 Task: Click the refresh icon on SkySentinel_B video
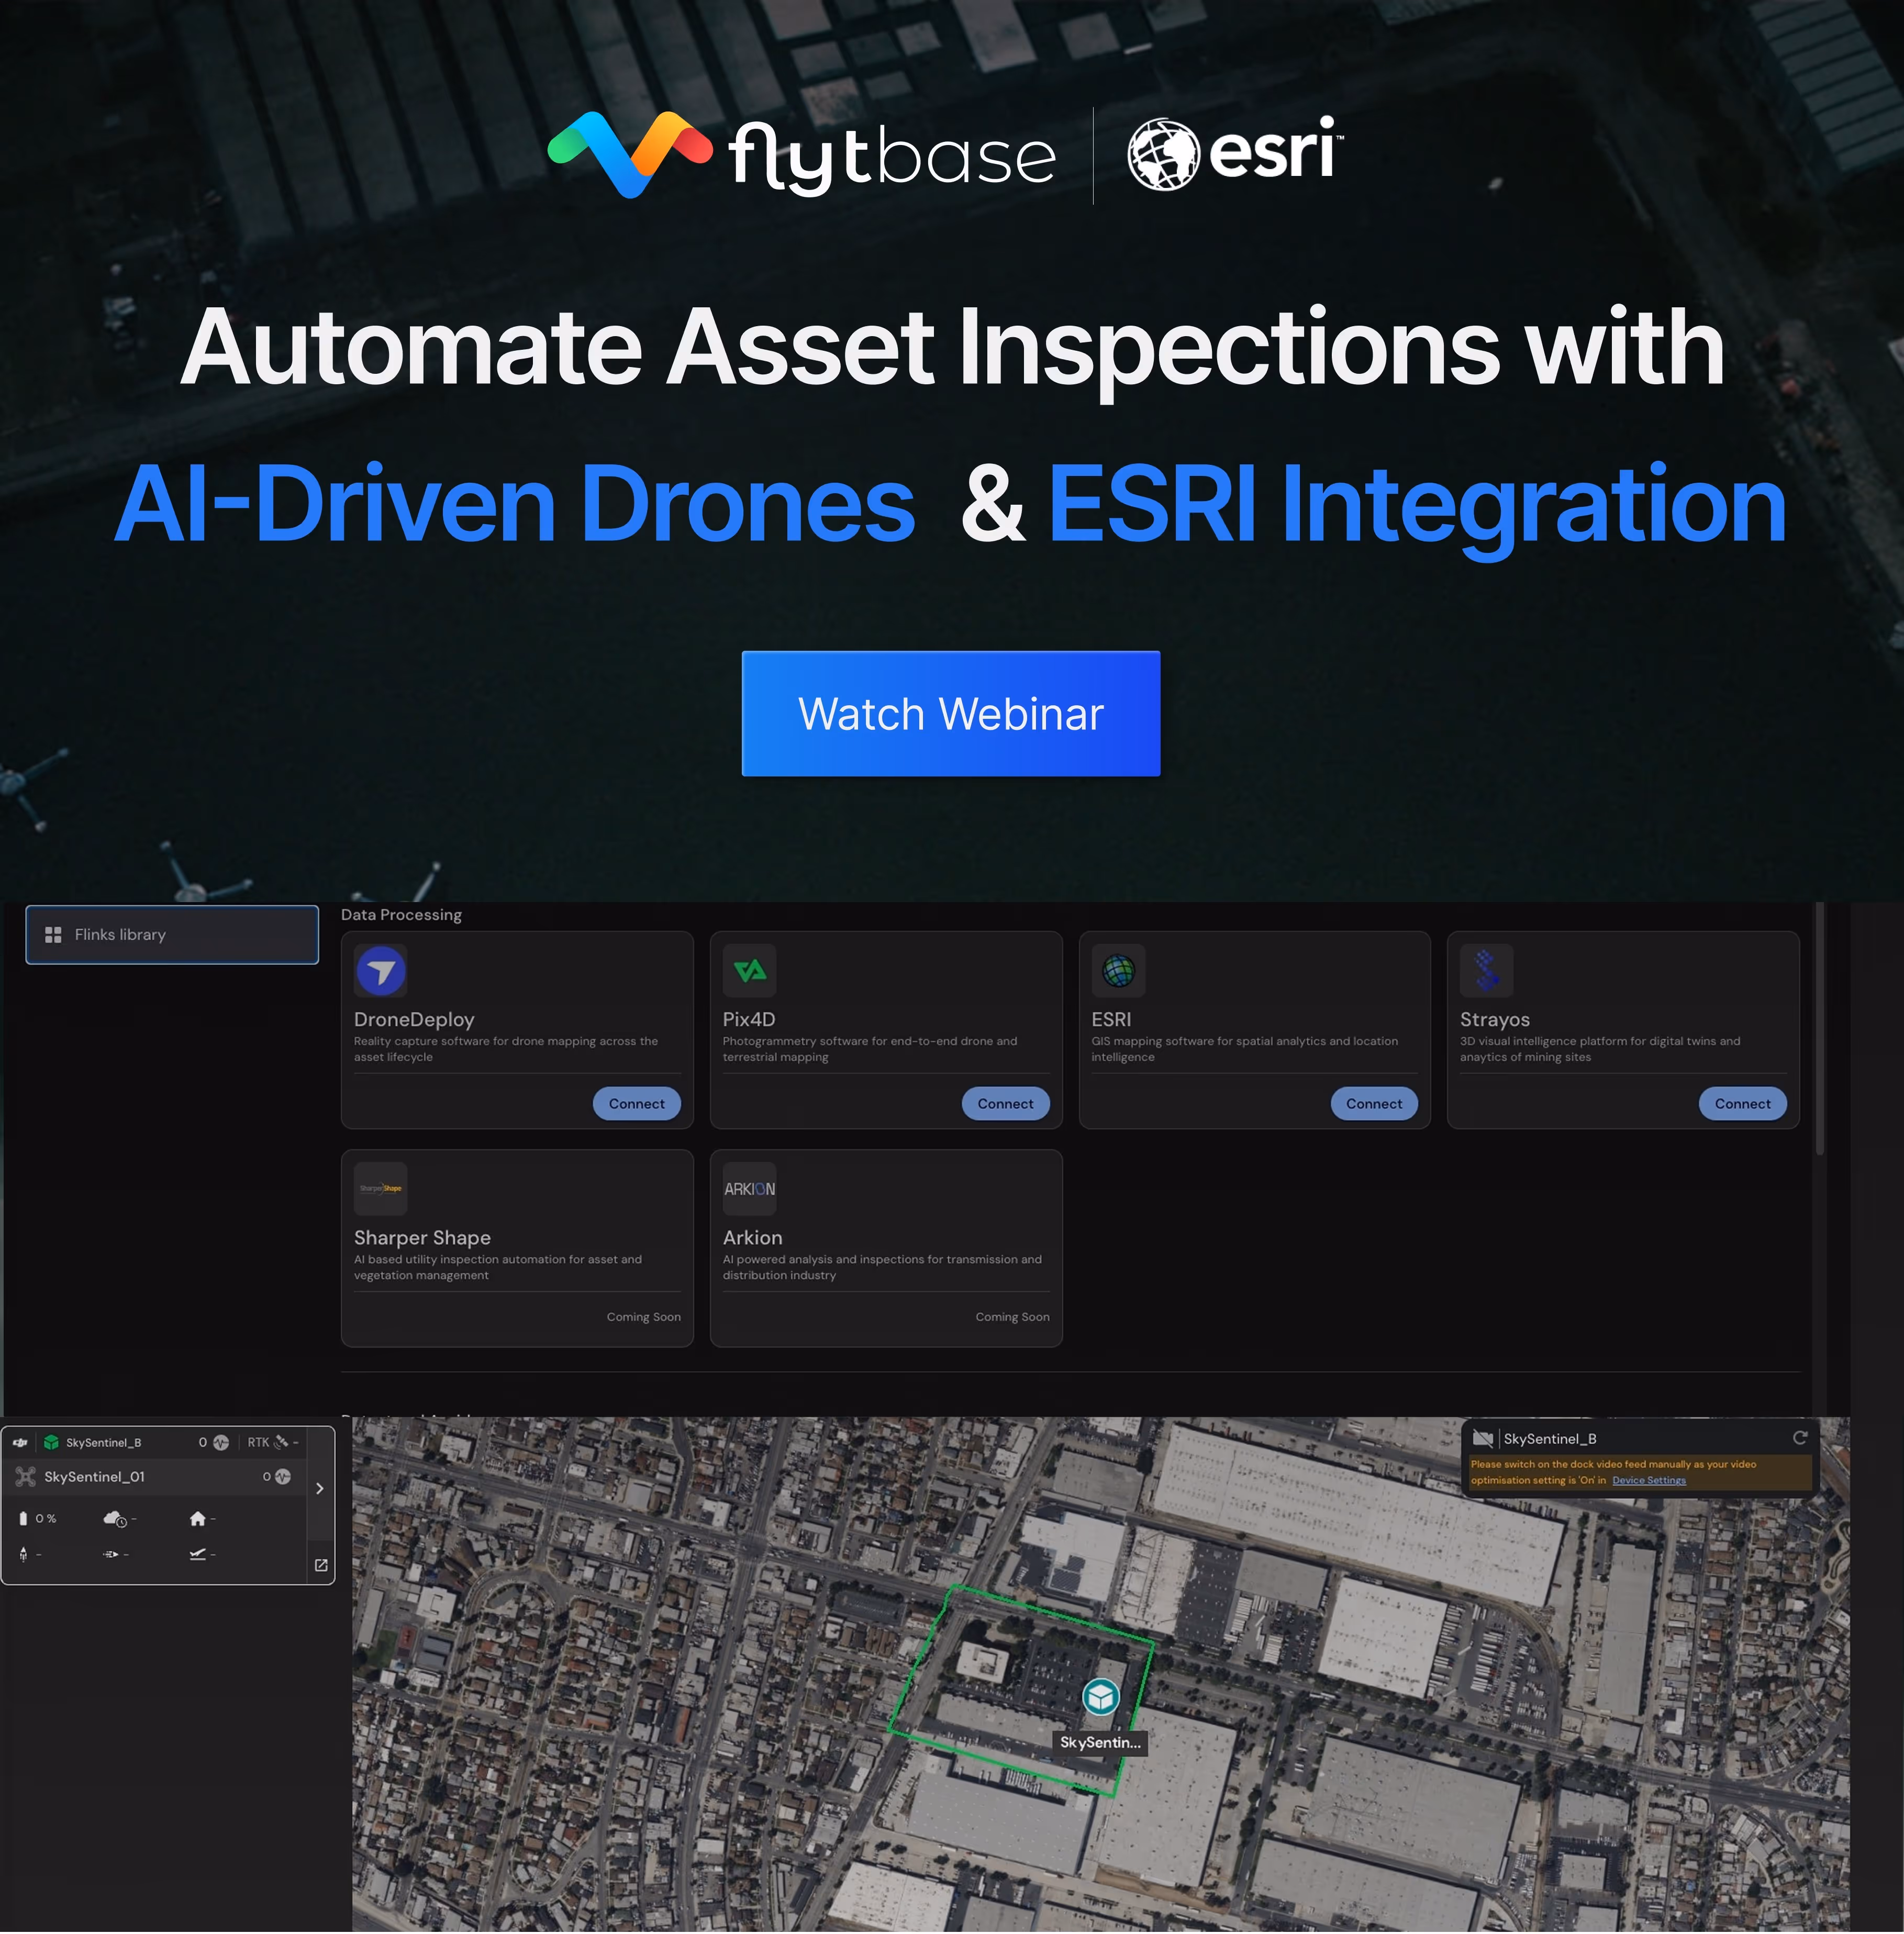click(x=1799, y=1437)
